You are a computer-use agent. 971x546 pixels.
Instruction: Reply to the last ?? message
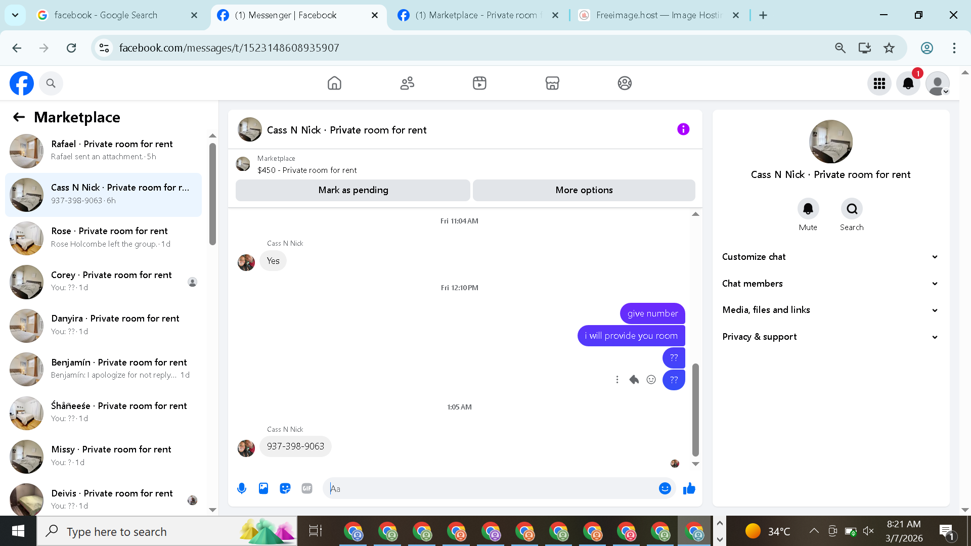click(634, 380)
